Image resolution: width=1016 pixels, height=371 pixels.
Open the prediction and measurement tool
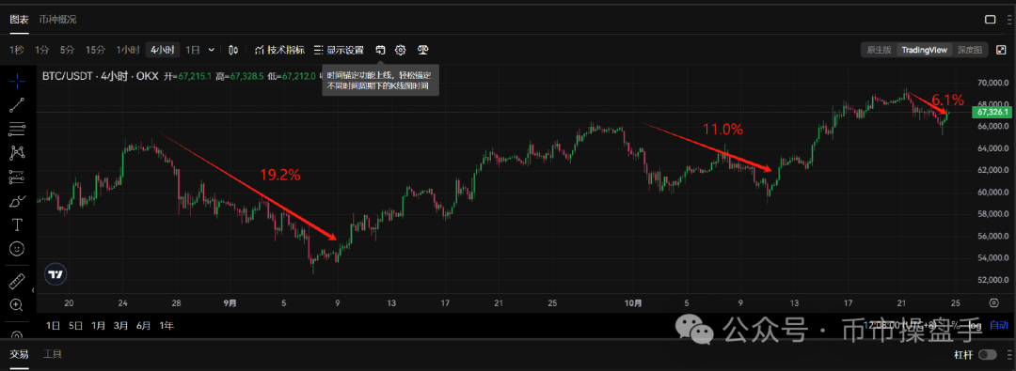(18, 177)
